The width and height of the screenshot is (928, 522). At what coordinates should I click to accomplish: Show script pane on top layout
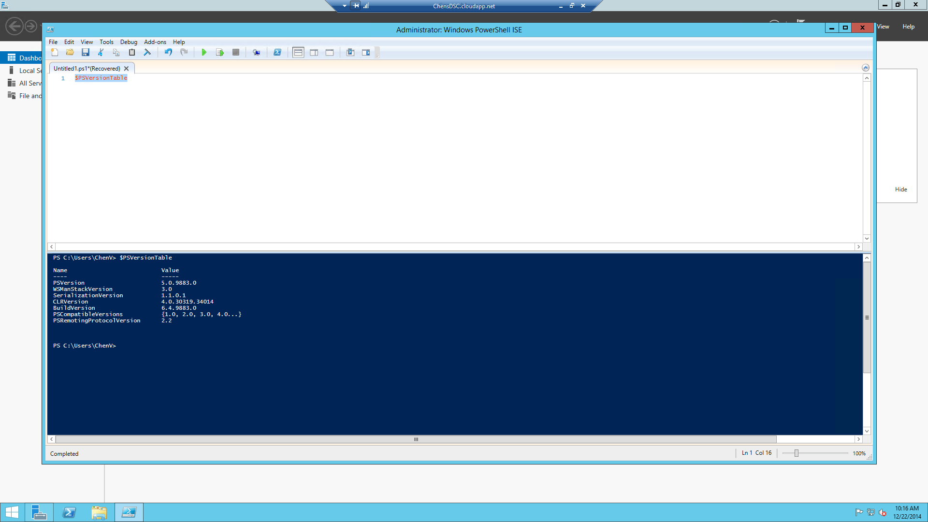(x=298, y=52)
